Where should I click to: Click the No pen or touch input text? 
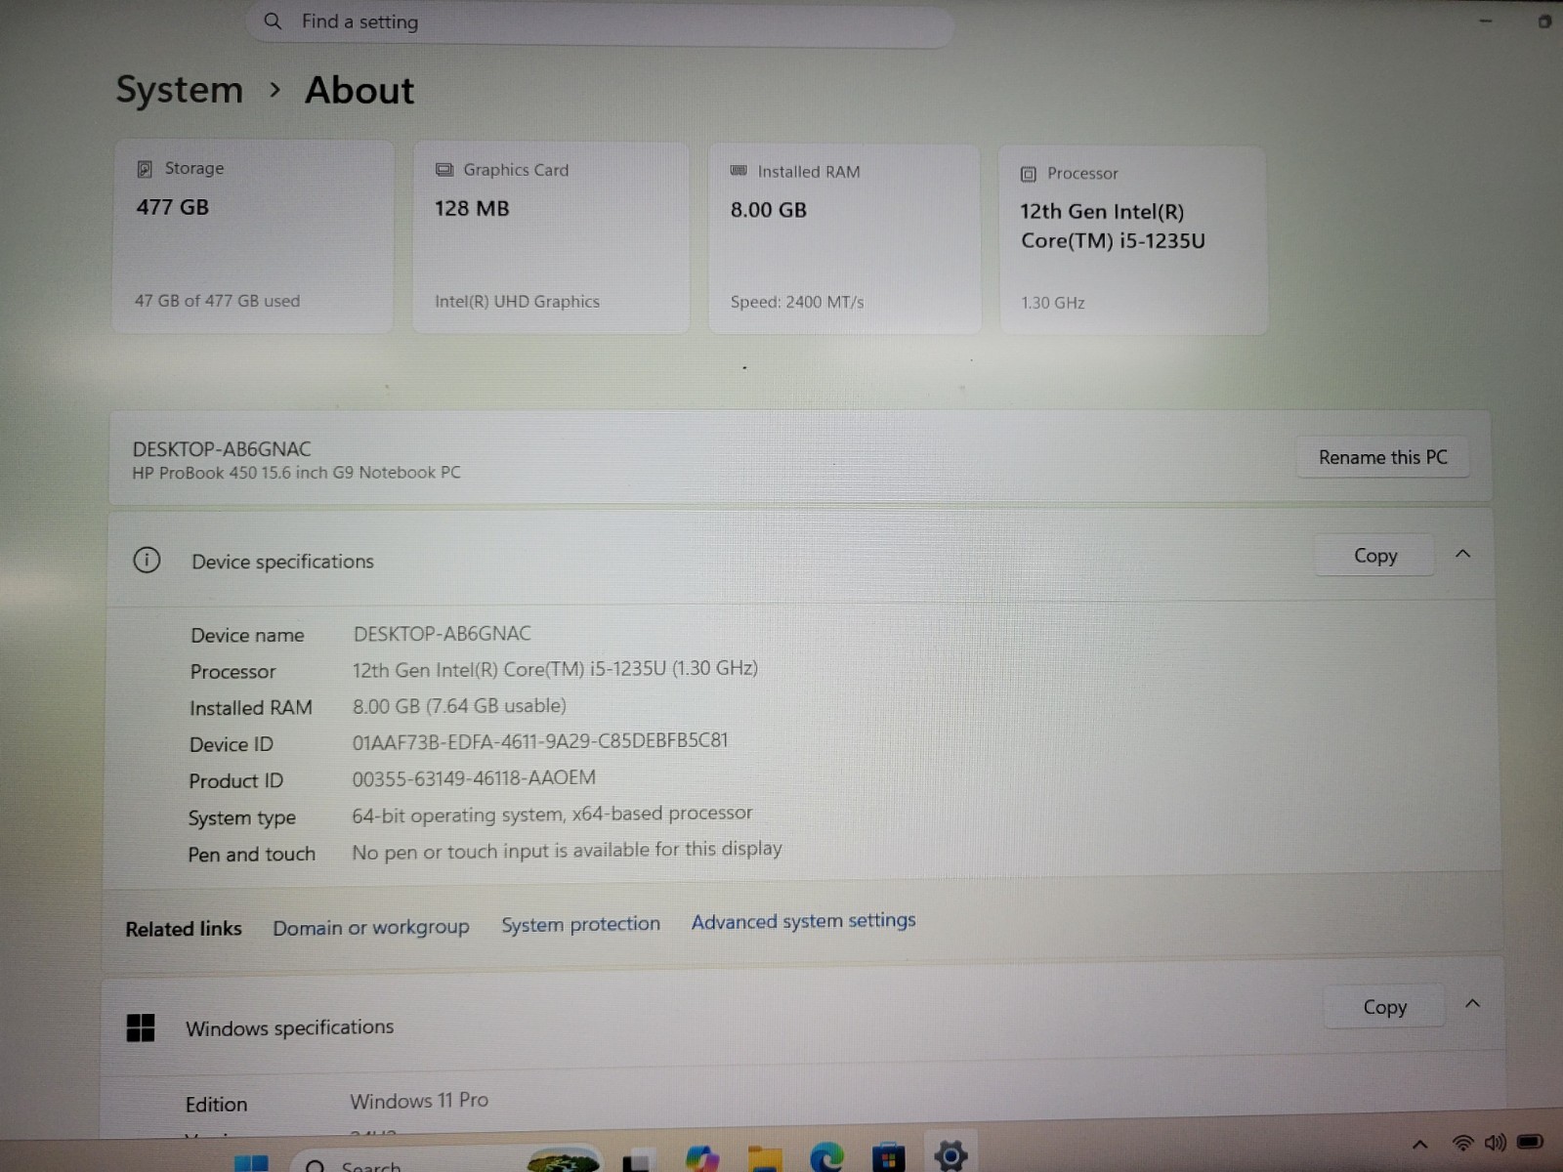pos(567,851)
